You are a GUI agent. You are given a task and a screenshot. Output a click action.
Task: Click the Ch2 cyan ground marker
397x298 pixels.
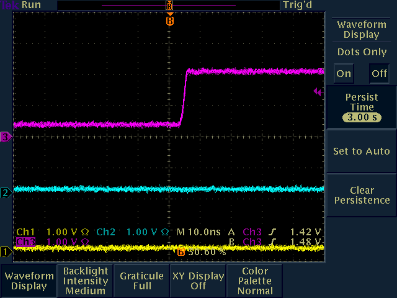[6, 192]
